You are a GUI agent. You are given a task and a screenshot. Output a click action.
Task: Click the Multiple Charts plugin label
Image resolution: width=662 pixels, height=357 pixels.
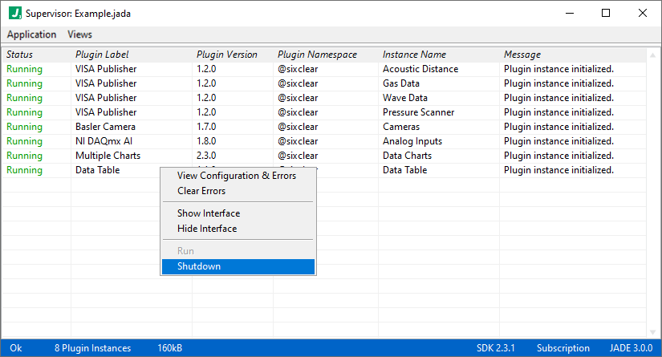click(108, 156)
